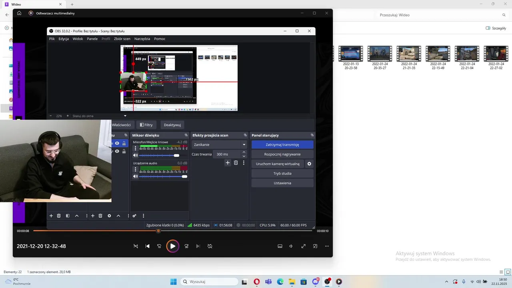Image resolution: width=512 pixels, height=288 pixels.
Task: Enable the mini player view
Action: [315, 246]
